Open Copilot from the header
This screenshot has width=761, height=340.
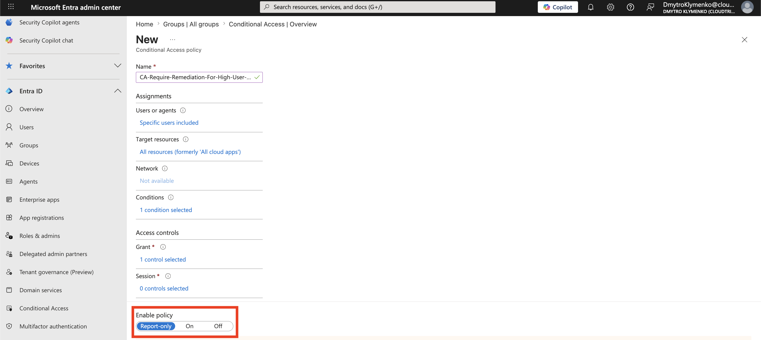[x=557, y=7]
